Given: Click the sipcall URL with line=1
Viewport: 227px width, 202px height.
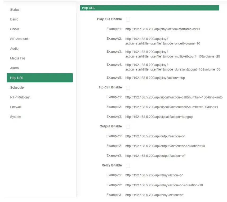Looking at the screenshot, I should click(x=172, y=107).
